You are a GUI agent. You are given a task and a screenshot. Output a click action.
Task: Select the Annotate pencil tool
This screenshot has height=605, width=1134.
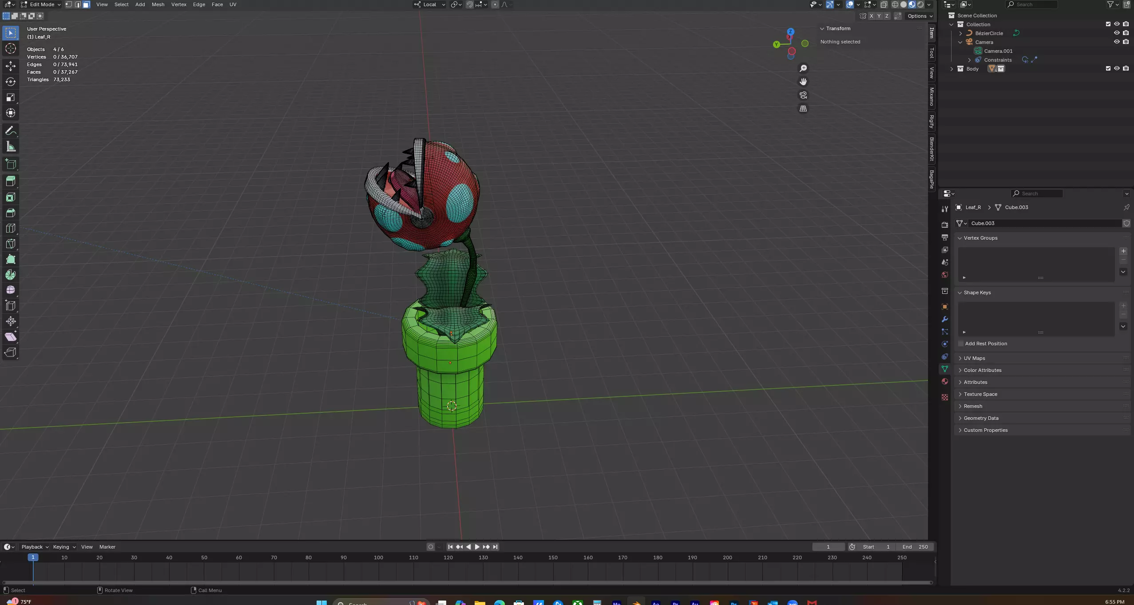tap(11, 130)
